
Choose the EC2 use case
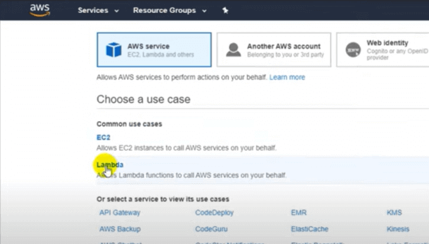tap(103, 137)
